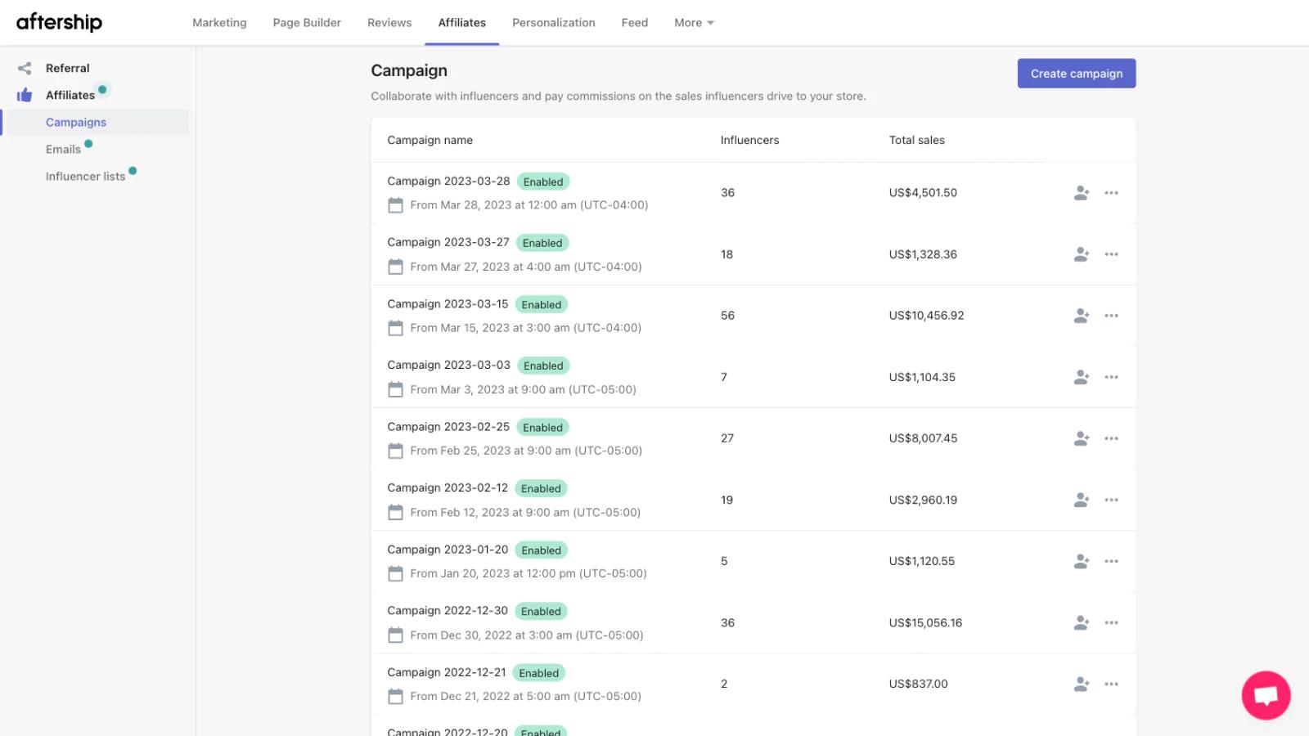Toggle Enabled status on Campaign 2023-03-27
The image size is (1309, 736).
point(542,242)
